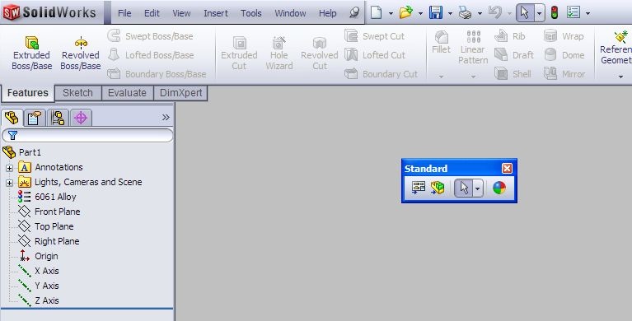Viewport: 632px width, 321px height.
Task: Select the Dome feature tool
Action: pyautogui.click(x=564, y=55)
